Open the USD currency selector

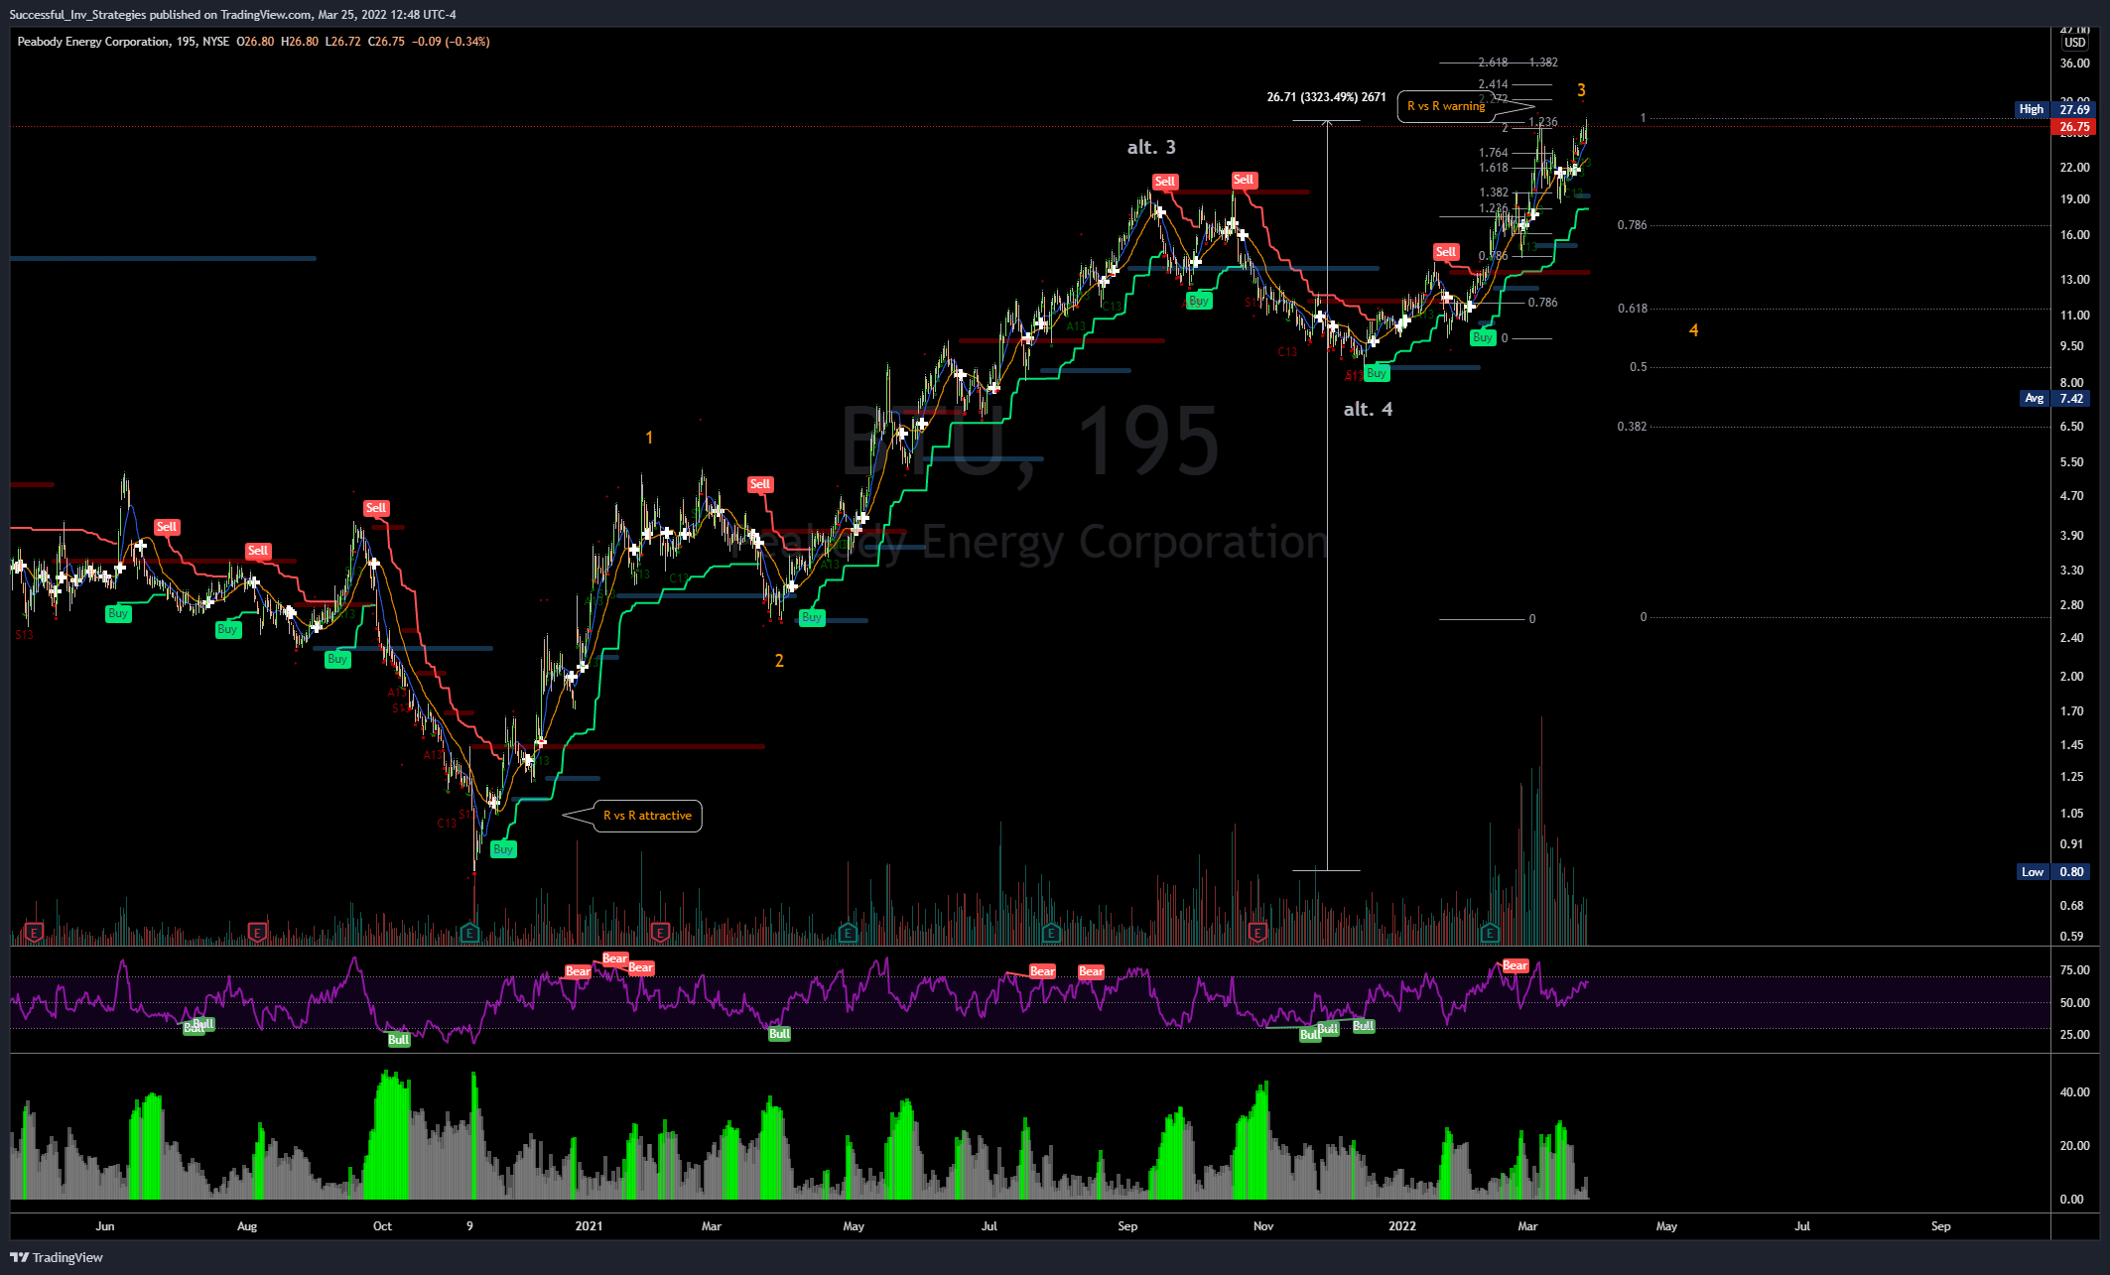[2074, 43]
